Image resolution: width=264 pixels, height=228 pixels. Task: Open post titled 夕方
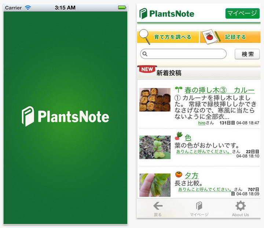coord(192,175)
